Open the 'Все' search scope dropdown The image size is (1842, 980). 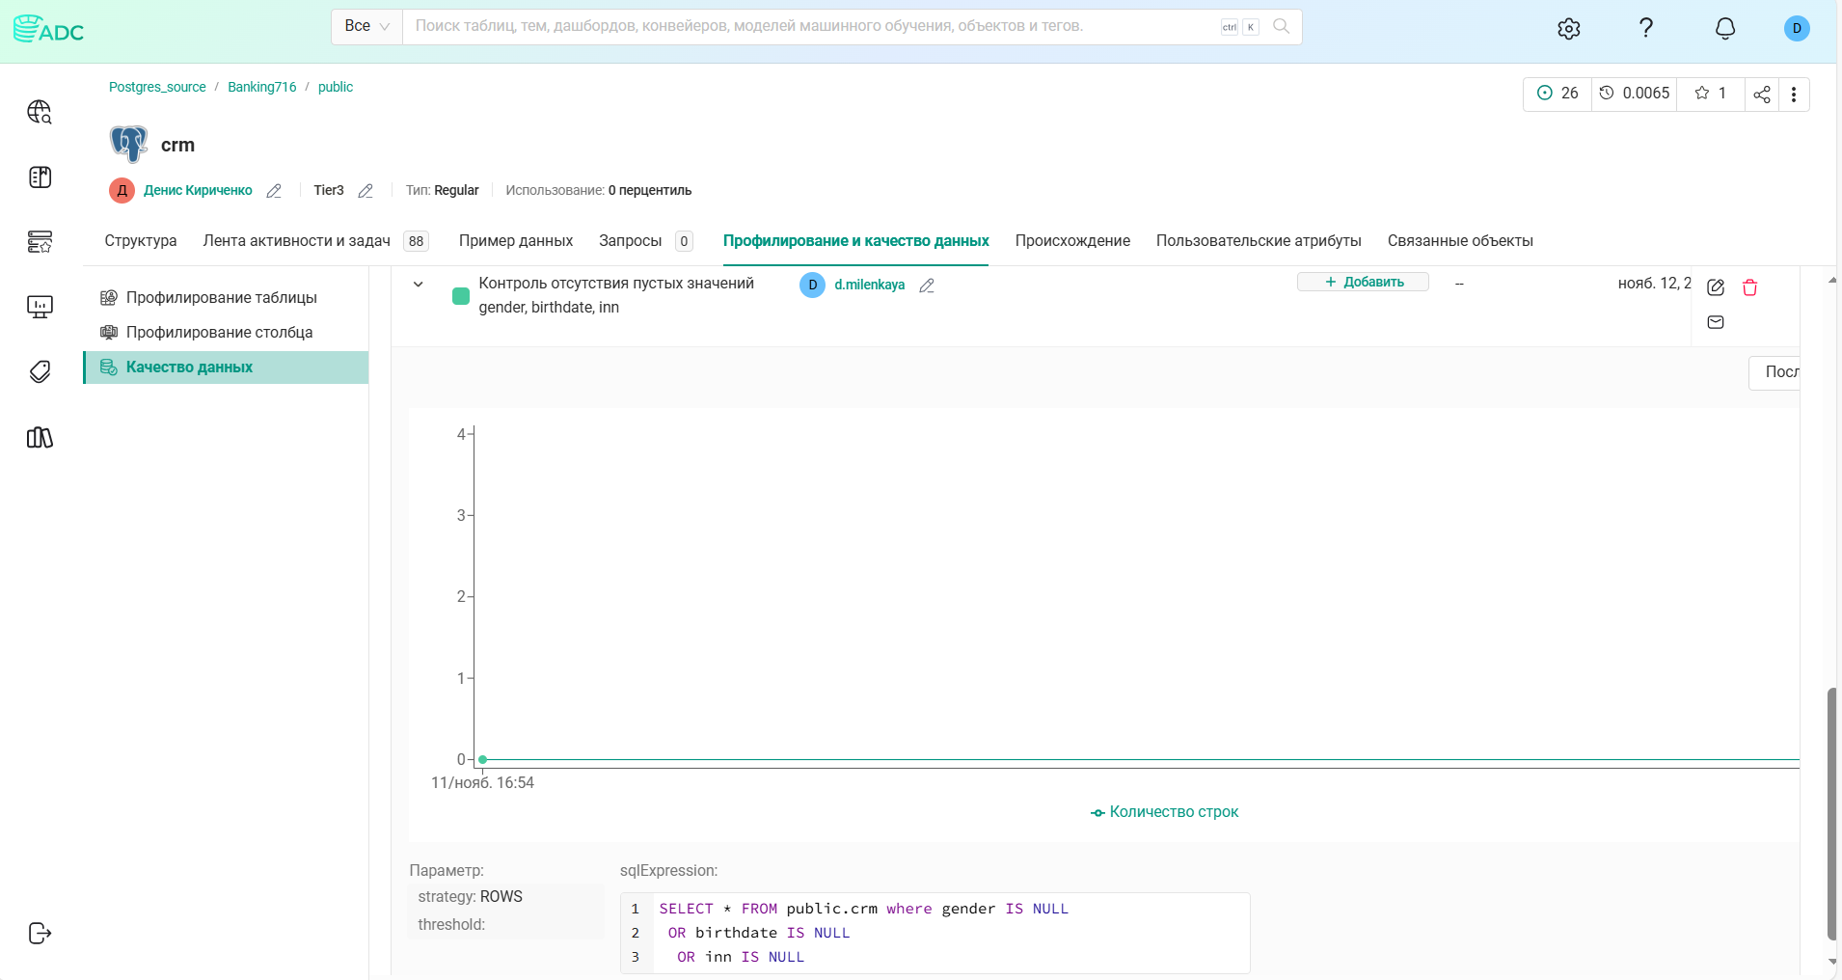click(x=366, y=26)
